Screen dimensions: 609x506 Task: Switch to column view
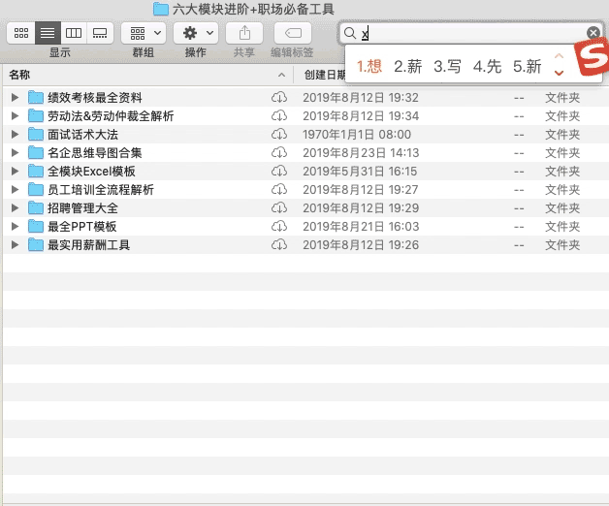(x=74, y=33)
